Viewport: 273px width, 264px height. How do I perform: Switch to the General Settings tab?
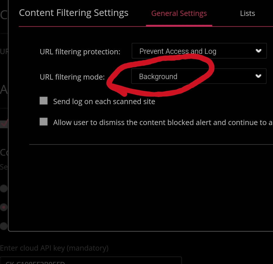coord(179,14)
